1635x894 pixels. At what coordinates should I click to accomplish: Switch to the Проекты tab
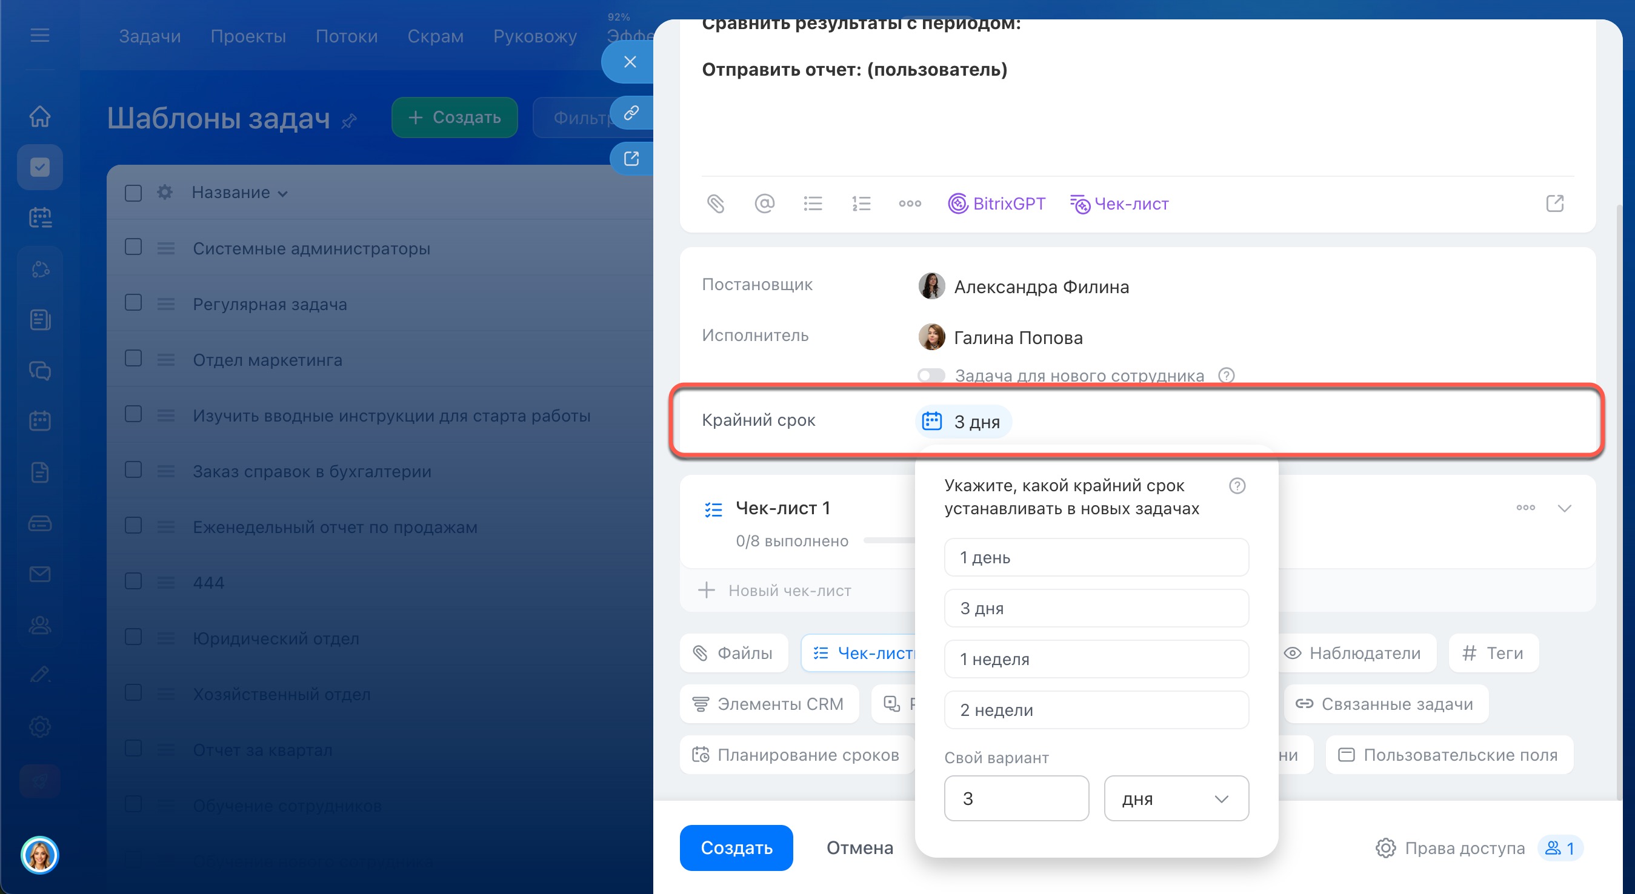(247, 36)
